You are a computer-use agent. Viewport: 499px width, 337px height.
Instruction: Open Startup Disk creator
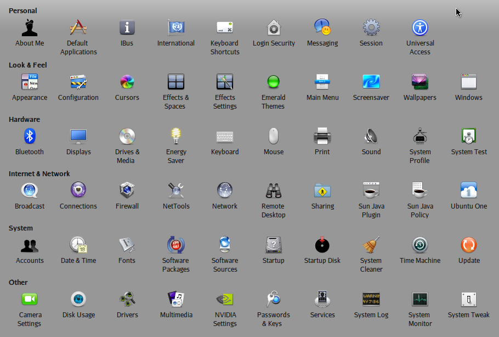pos(322,245)
